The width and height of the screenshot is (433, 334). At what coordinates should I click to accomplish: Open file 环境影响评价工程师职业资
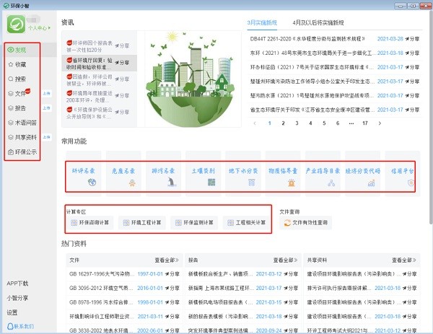pyautogui.click(x=102, y=317)
